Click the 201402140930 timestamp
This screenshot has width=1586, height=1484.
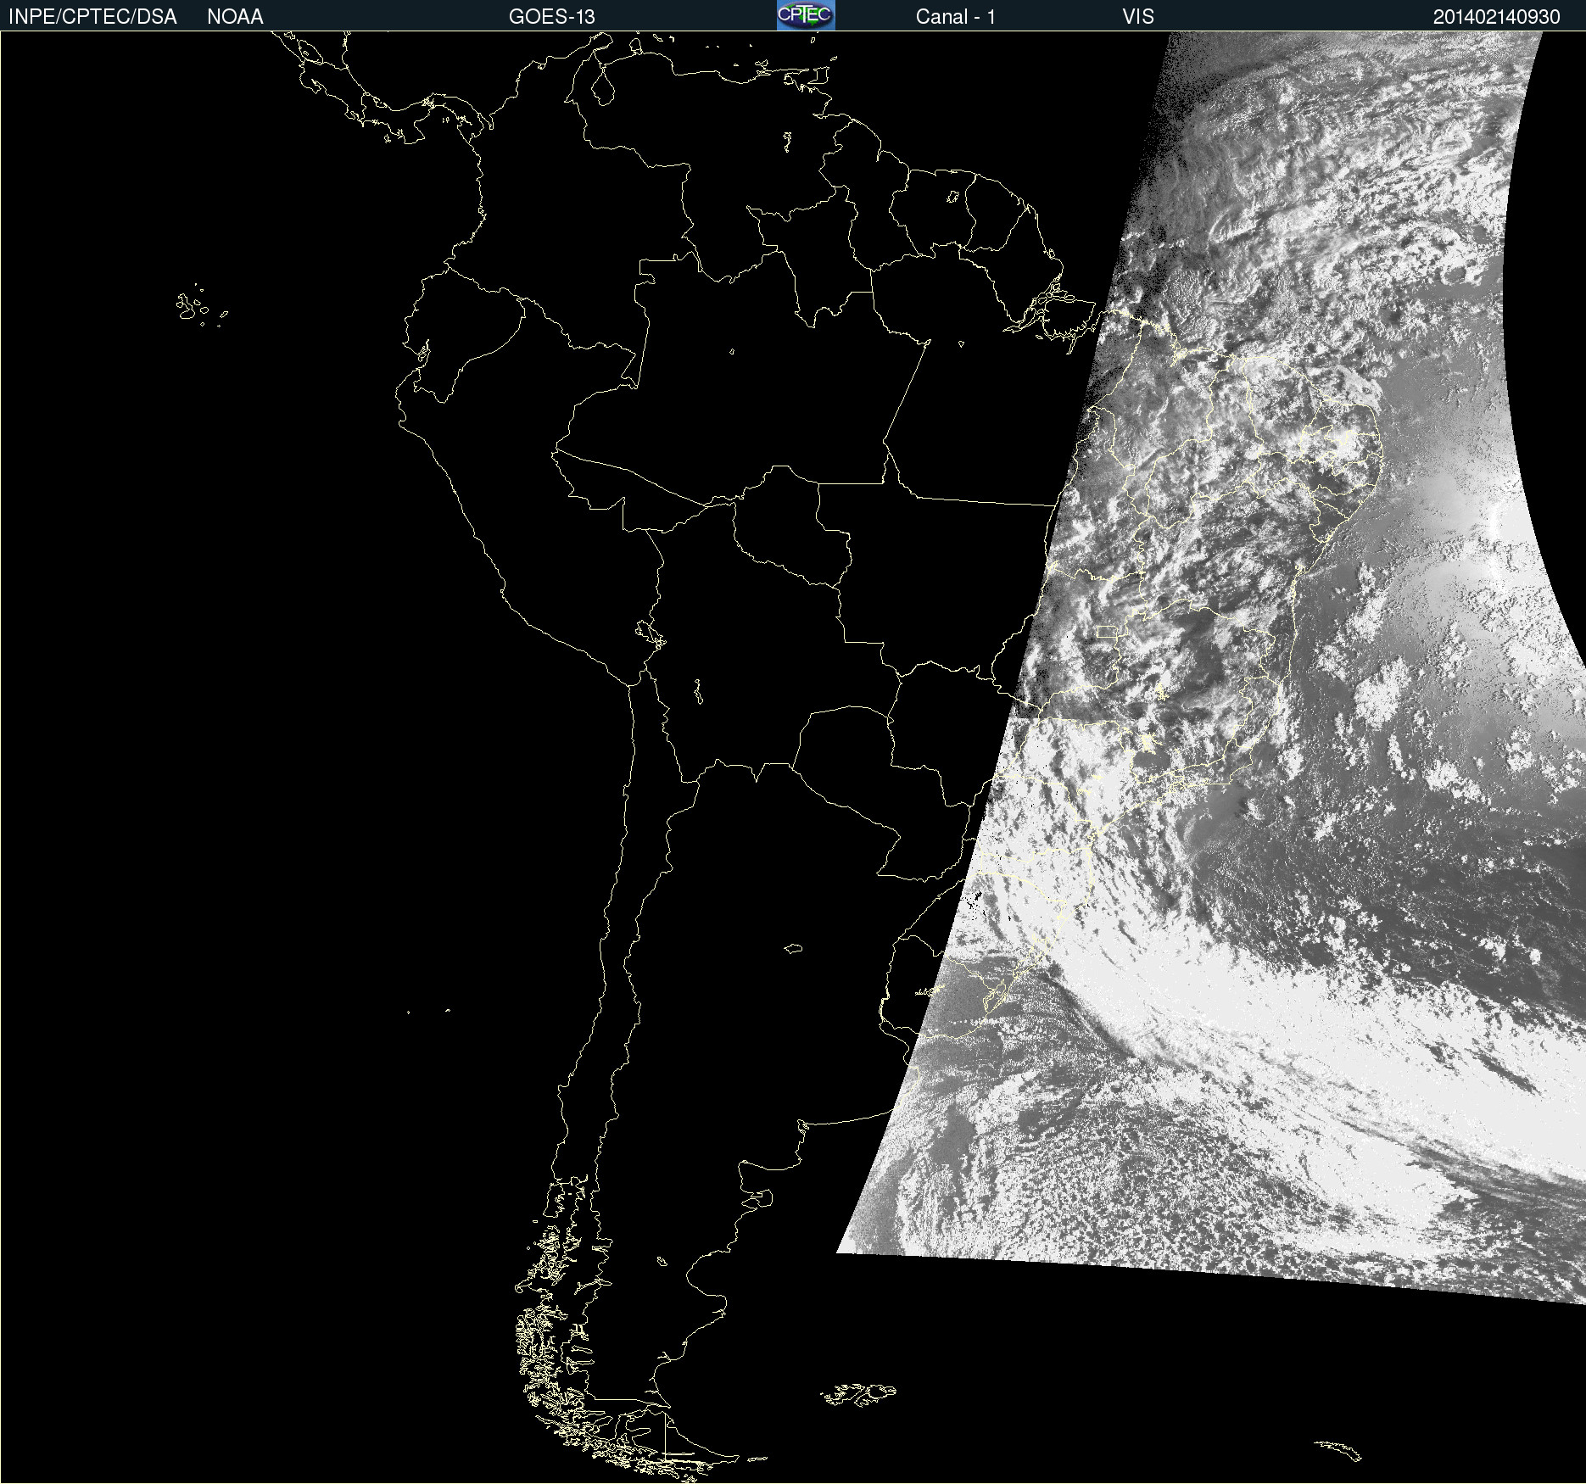1497,17
